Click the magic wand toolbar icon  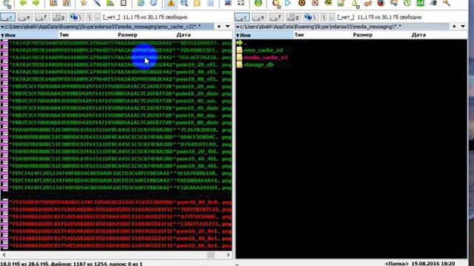click(97, 3)
